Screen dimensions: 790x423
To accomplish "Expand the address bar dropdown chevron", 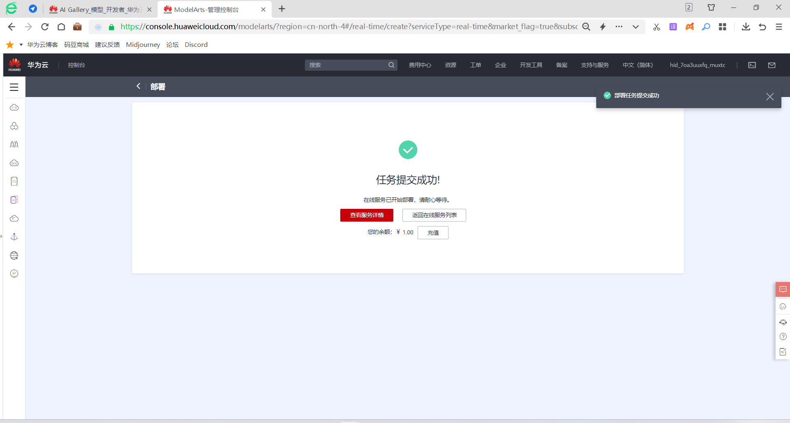I will coord(636,27).
